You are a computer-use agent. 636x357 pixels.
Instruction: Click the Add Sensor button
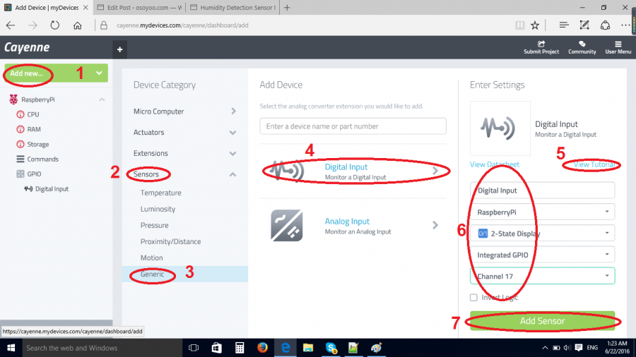coord(542,321)
